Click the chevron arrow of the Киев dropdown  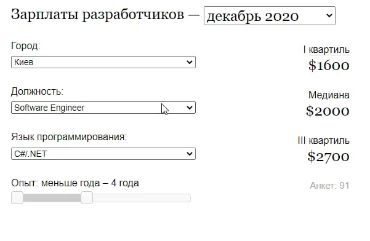189,62
